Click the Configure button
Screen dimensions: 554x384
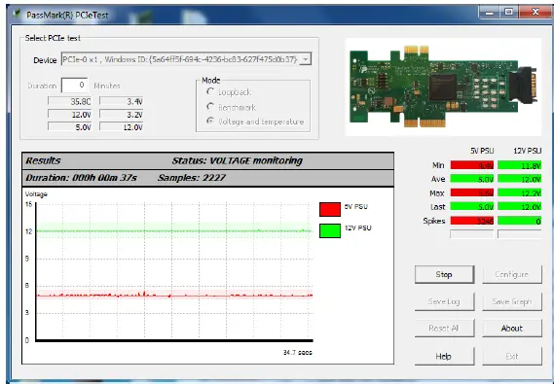(x=511, y=274)
